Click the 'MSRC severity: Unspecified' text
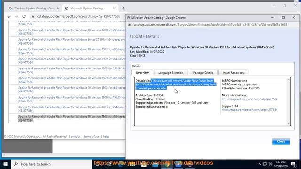Viewport: 301px width, 169px height. 239,84
